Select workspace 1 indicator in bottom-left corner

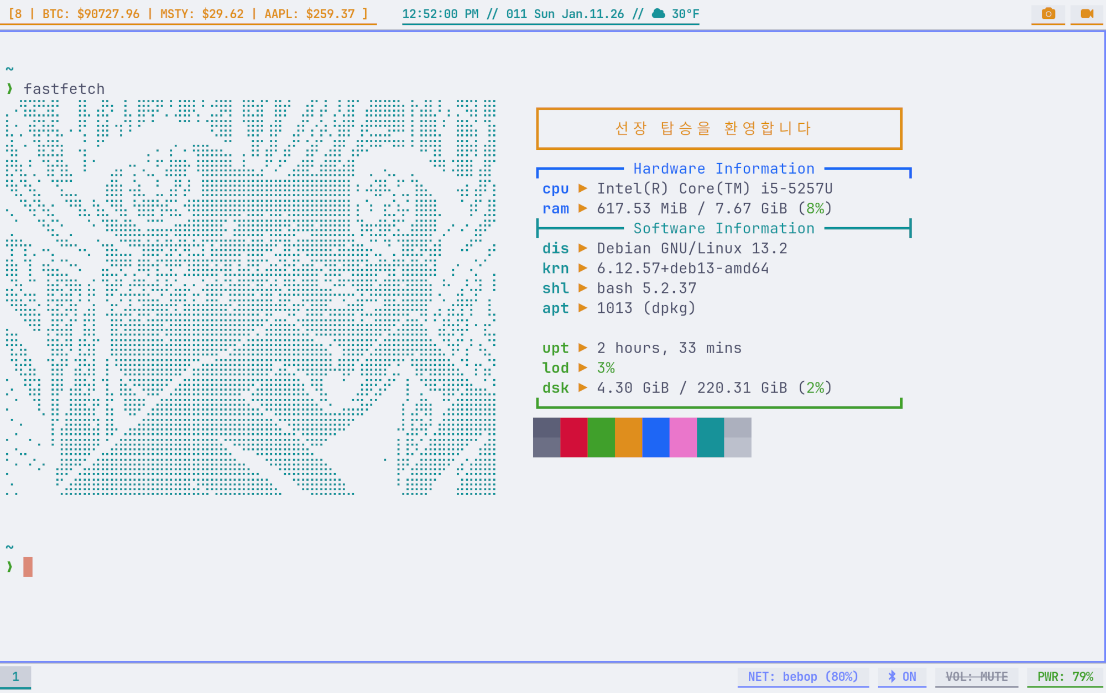(x=16, y=676)
